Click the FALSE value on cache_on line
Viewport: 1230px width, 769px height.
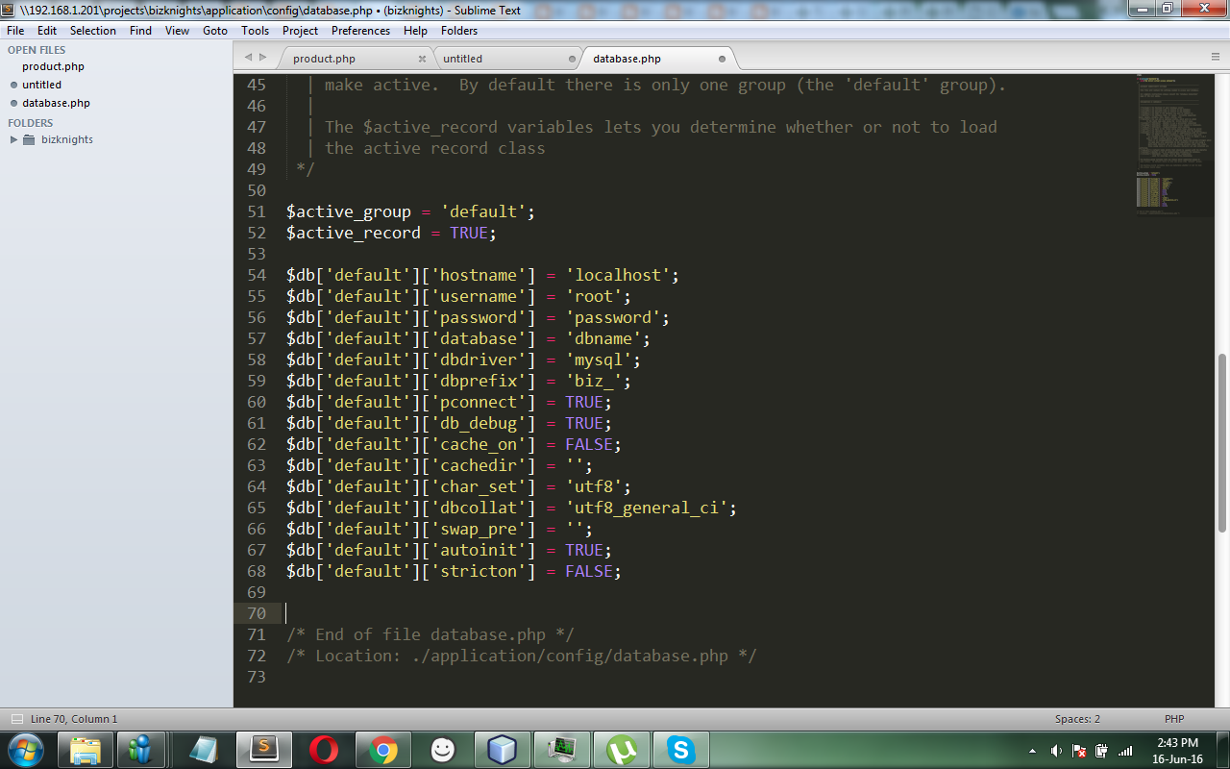pyautogui.click(x=589, y=444)
